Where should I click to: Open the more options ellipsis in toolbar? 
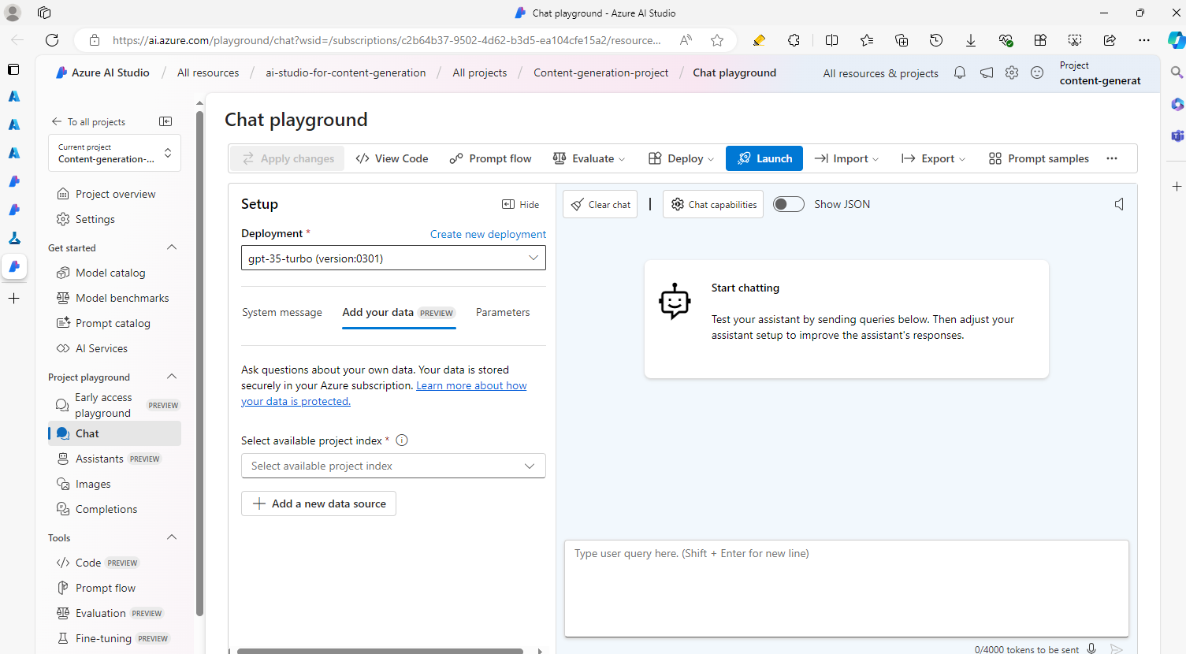[1112, 158]
